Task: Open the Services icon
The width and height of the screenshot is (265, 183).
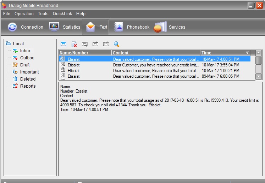Action: tap(160, 27)
